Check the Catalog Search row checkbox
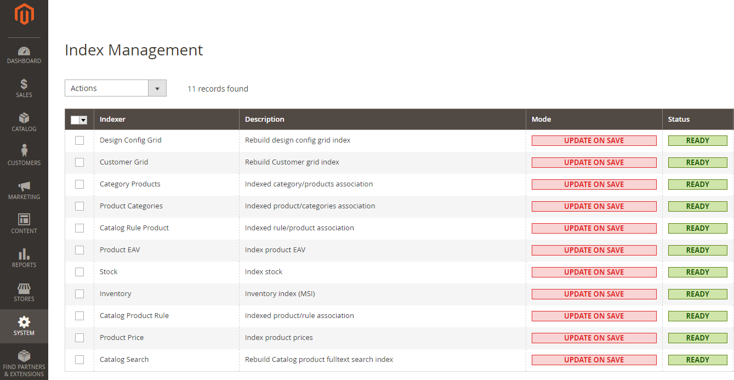 click(x=79, y=360)
